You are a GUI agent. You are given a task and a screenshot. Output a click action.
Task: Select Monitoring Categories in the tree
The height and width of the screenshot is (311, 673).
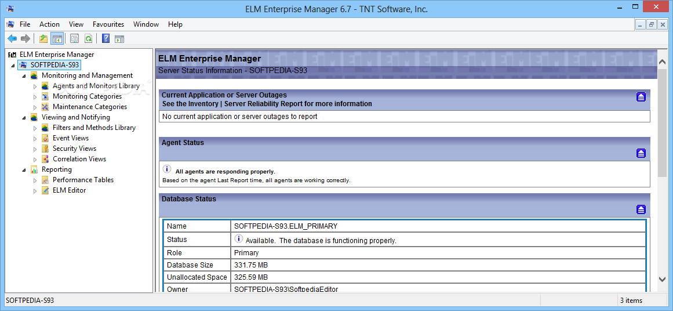click(x=87, y=96)
